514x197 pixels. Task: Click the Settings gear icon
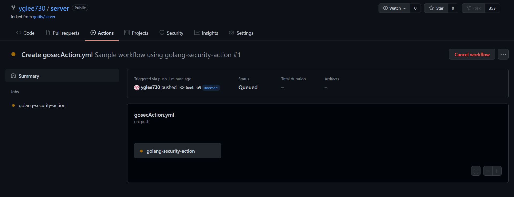pos(232,33)
